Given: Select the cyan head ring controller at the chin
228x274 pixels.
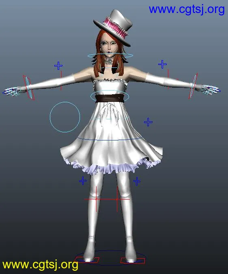Looking at the screenshot, I should pos(110,56).
